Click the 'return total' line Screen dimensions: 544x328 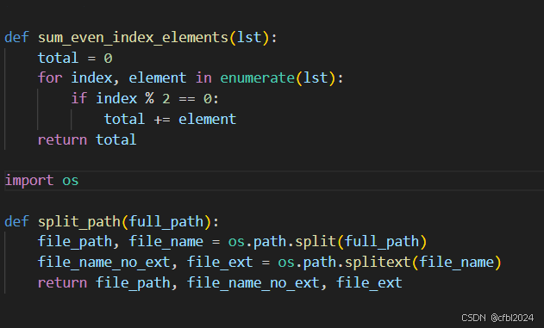point(87,140)
